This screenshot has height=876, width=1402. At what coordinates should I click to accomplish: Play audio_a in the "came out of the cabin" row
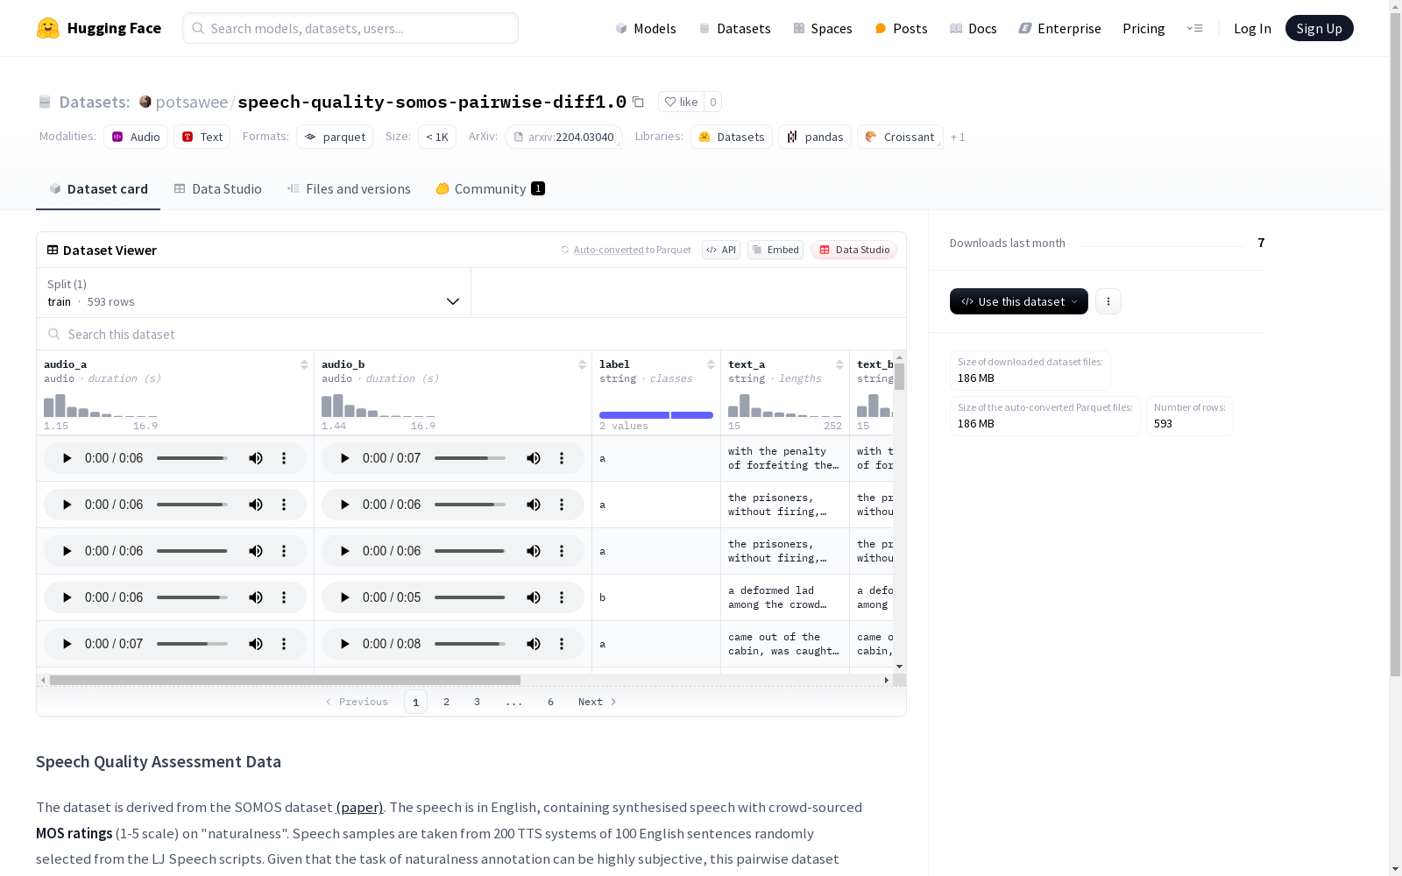click(67, 644)
